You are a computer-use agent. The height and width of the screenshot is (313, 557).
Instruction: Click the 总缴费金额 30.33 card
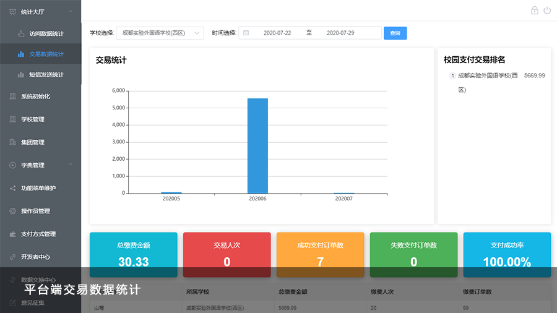point(134,254)
